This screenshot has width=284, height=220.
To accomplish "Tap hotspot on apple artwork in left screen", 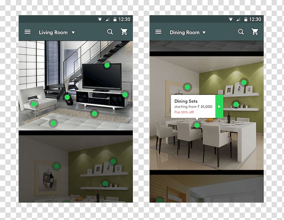I will tap(57, 166).
